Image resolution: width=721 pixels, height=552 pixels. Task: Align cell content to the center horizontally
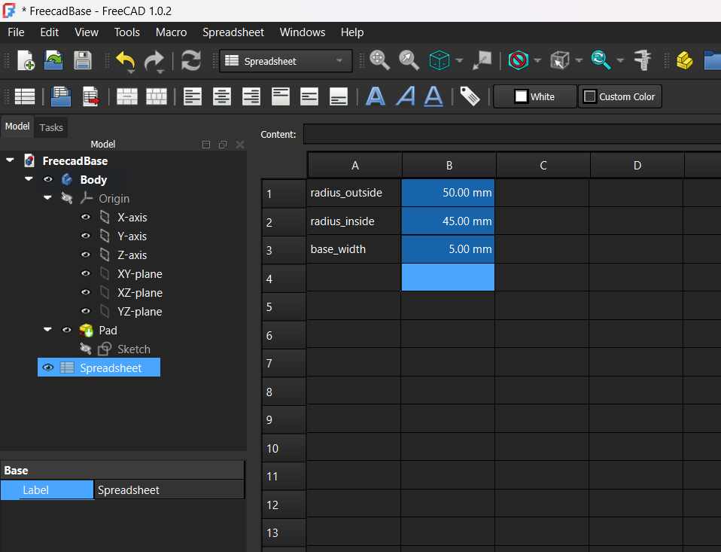222,96
